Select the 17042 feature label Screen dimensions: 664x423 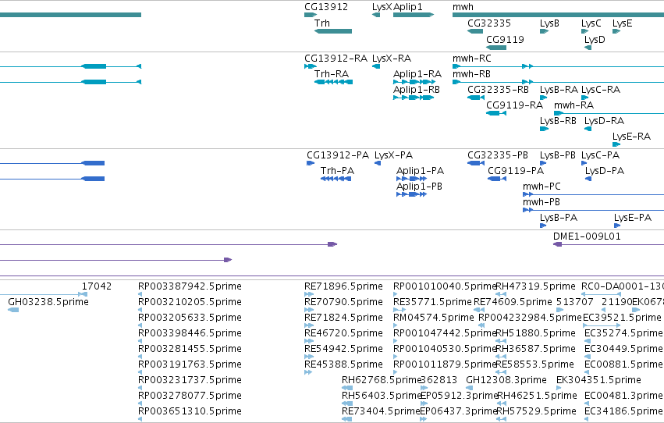[97, 286]
